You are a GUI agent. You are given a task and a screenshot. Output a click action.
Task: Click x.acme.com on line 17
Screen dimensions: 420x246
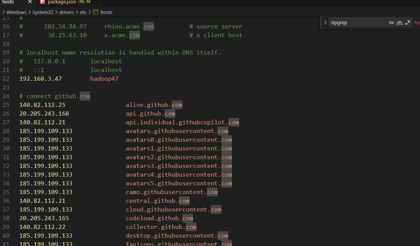[122, 35]
